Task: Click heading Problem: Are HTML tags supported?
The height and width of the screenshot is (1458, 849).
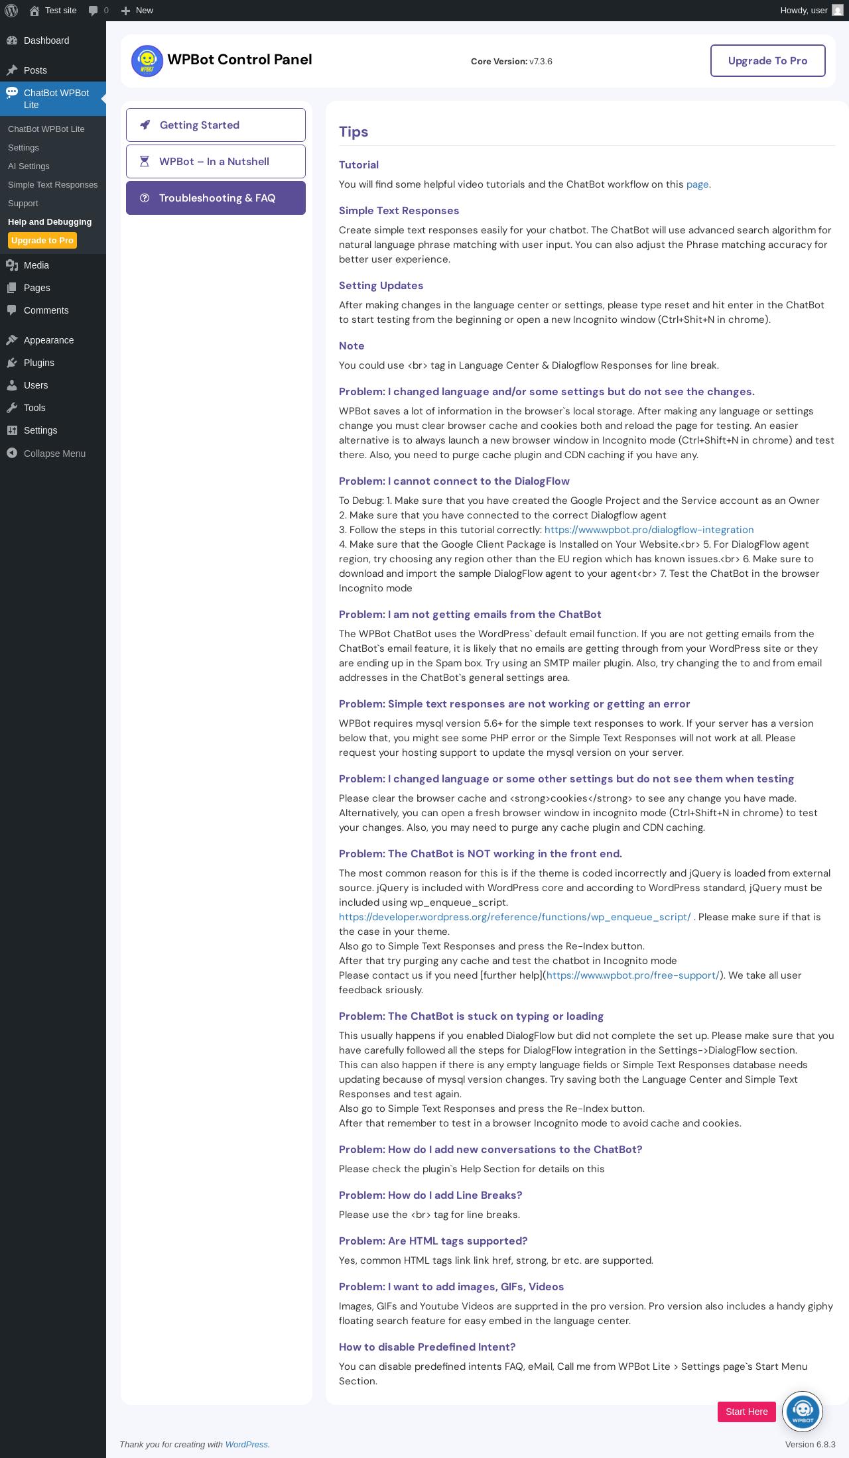Action: point(433,1241)
